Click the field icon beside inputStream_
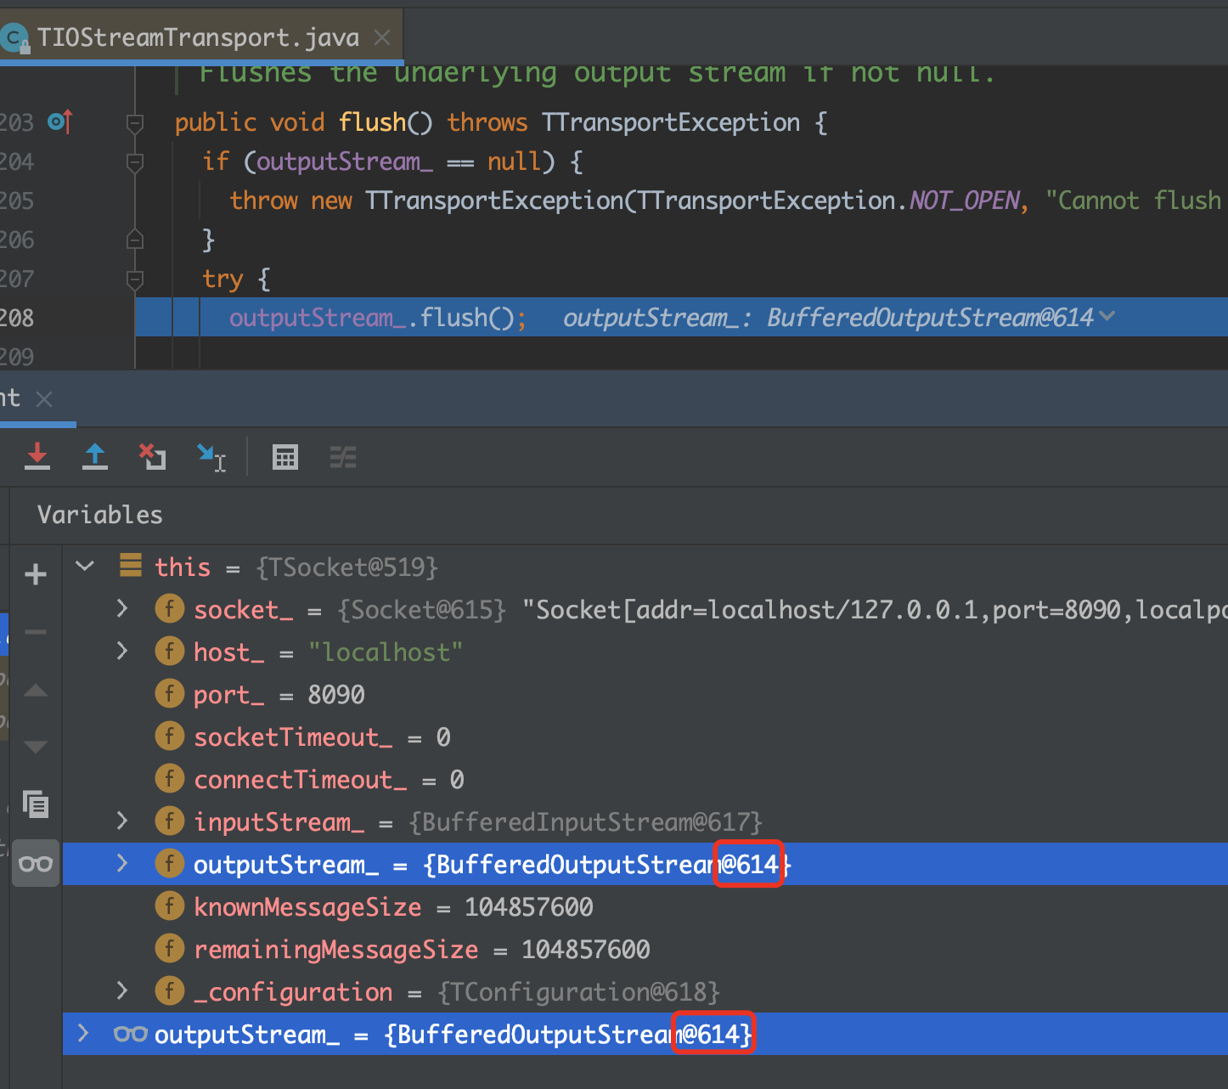 click(x=170, y=821)
